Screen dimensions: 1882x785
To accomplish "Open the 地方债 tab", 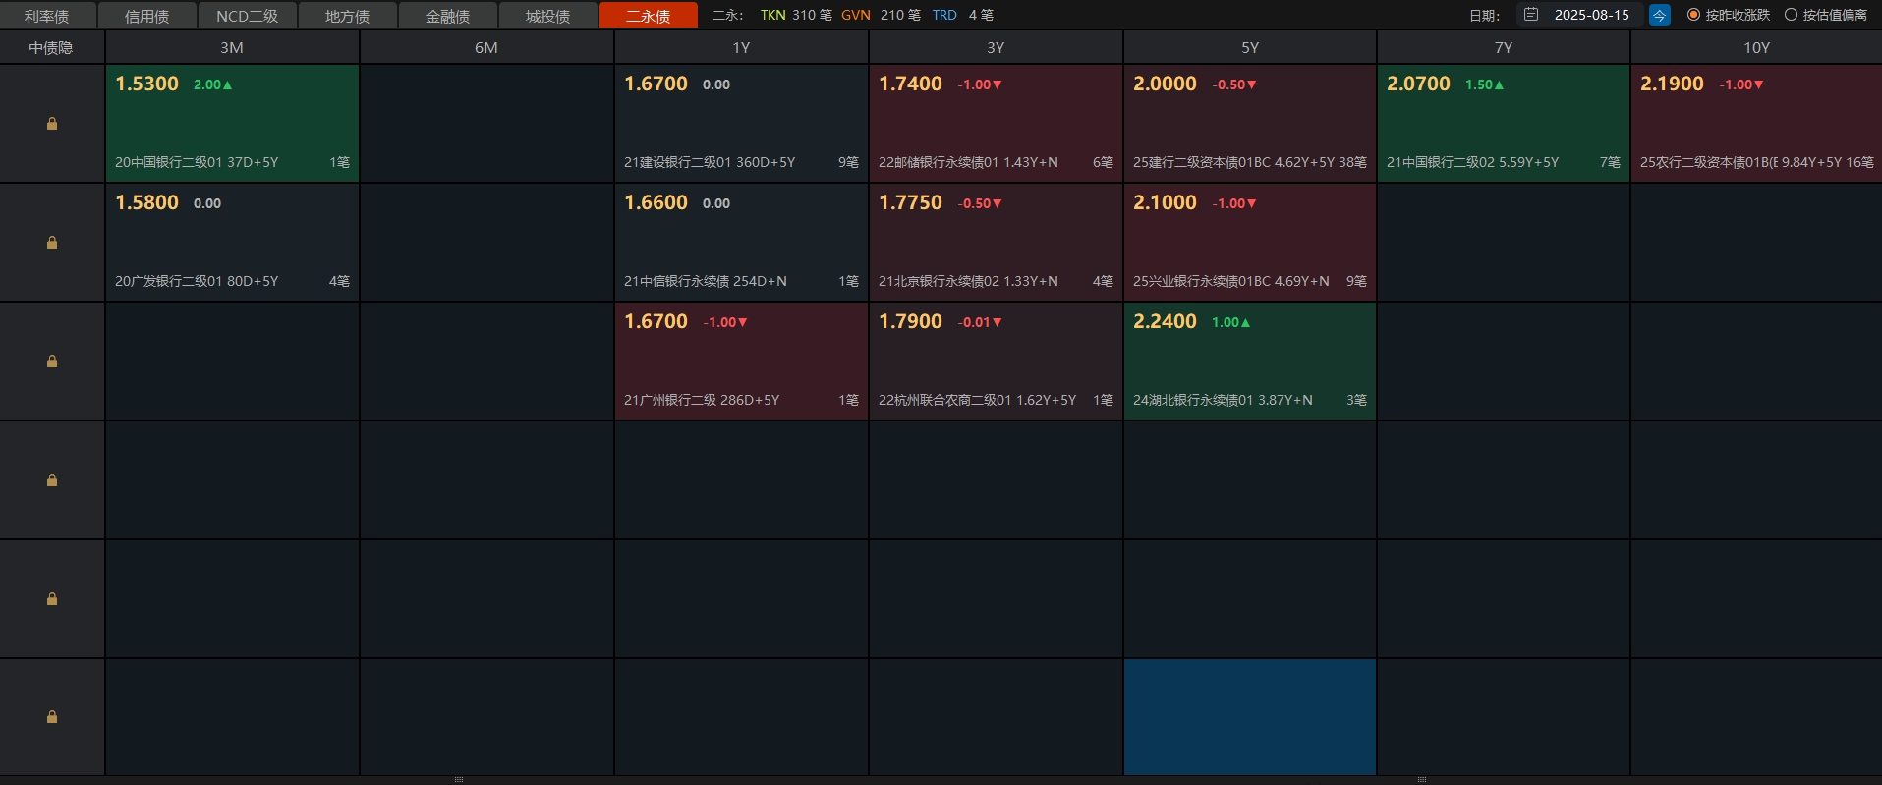I will [348, 16].
